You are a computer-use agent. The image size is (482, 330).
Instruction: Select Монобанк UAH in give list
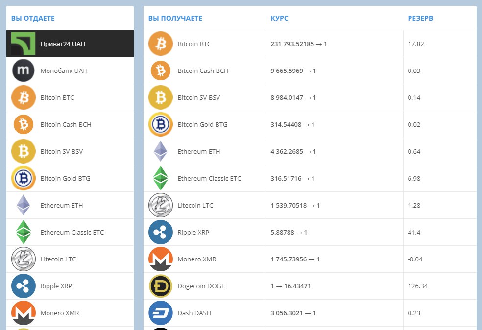(x=70, y=71)
